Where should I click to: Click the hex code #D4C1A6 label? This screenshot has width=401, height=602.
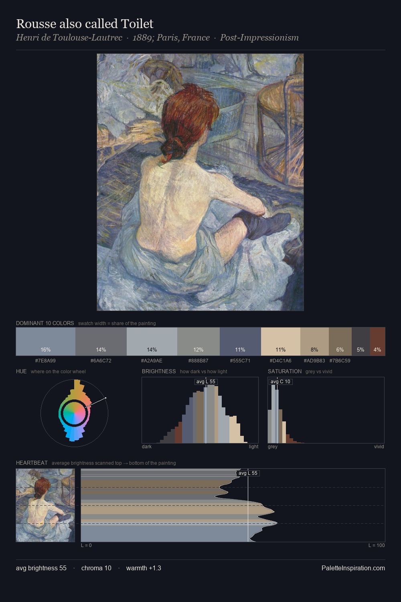point(281,360)
